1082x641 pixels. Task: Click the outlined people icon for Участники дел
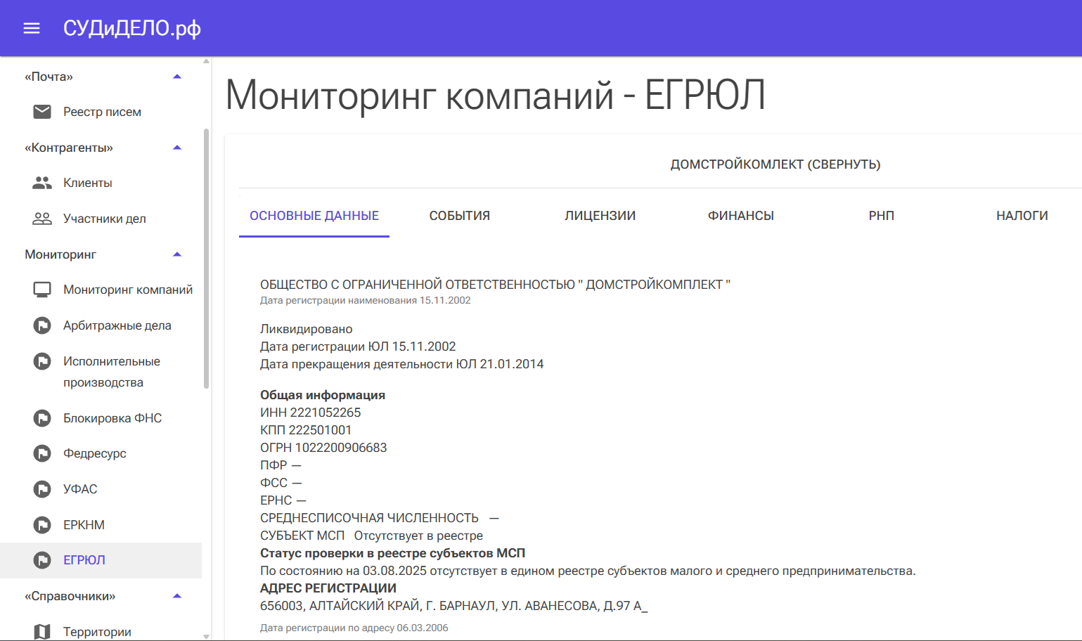point(42,219)
